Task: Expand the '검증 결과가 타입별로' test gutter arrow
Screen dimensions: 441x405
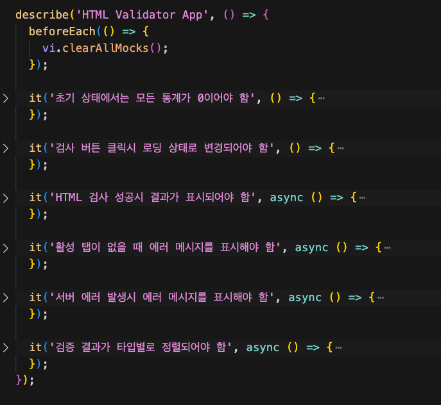Action: click(6, 347)
